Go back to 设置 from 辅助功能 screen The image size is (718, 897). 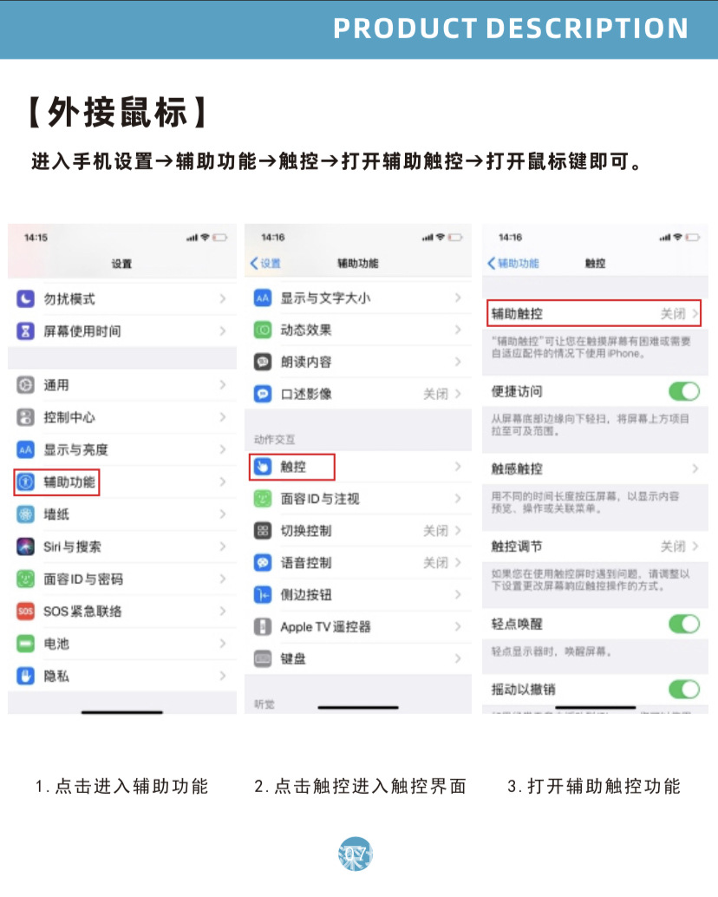[266, 263]
